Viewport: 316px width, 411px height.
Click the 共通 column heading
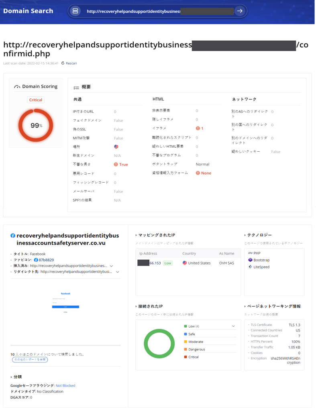[77, 100]
